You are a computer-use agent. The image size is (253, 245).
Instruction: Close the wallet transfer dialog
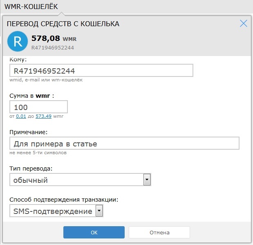pyautogui.click(x=244, y=24)
